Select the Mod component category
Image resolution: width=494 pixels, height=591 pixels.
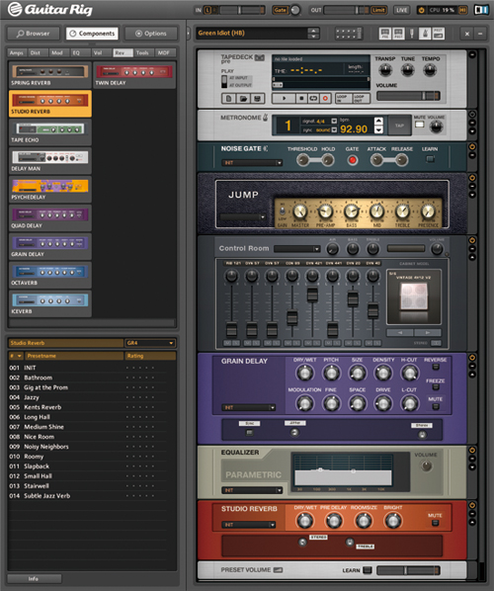tap(57, 52)
